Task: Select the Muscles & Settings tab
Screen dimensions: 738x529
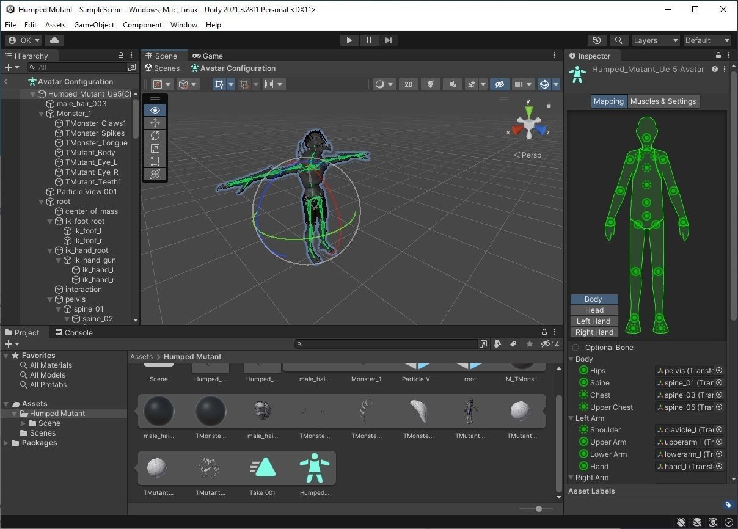Action: 663,101
